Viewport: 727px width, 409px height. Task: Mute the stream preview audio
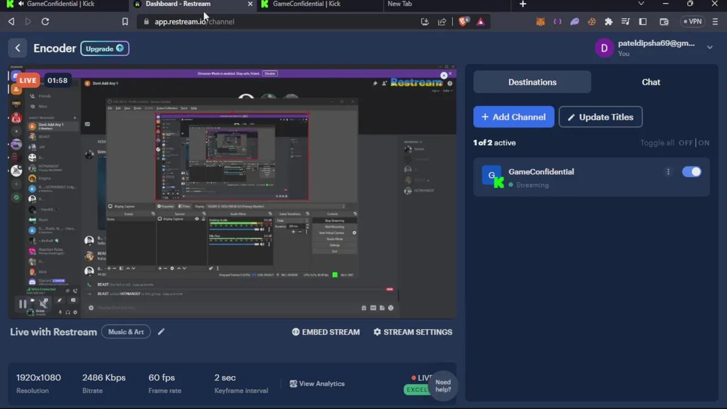tap(43, 304)
